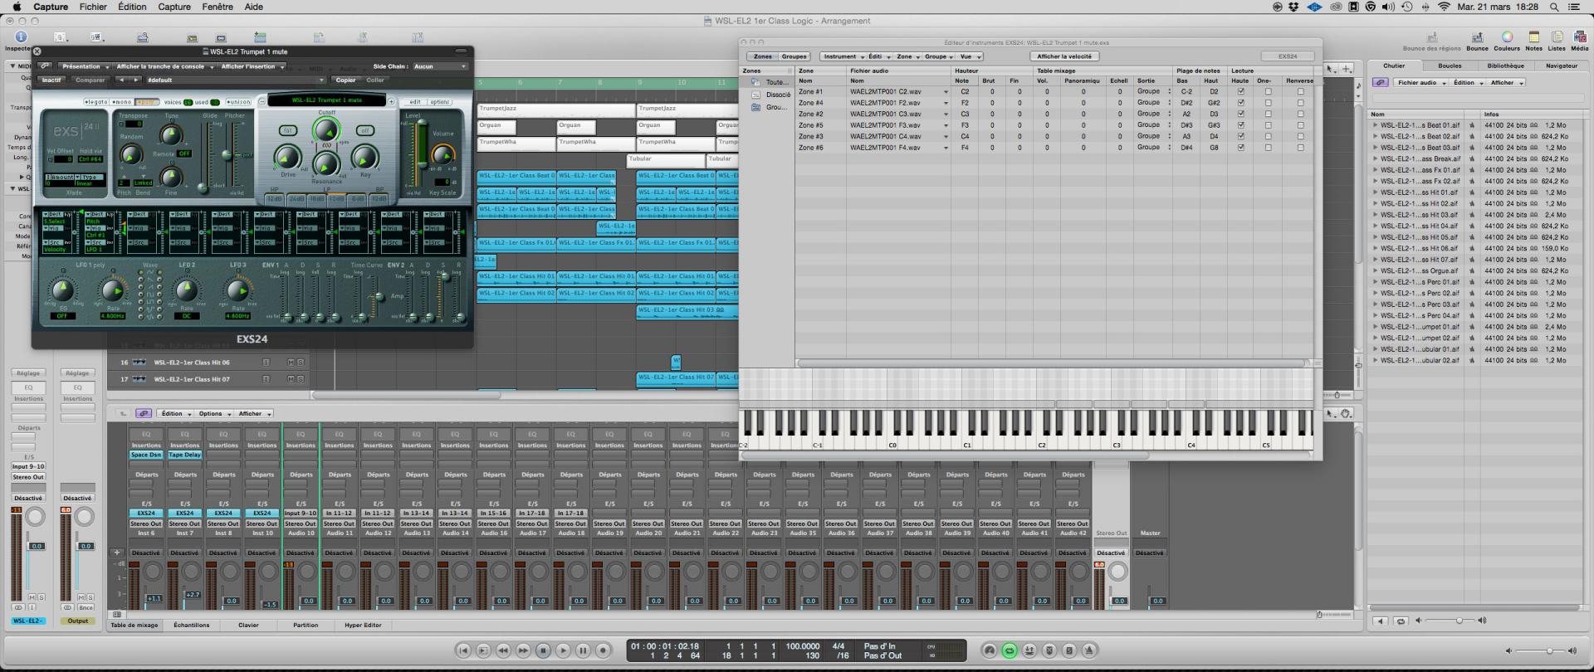
Task: Click edit button in EXS24 plugin
Action: tap(414, 102)
